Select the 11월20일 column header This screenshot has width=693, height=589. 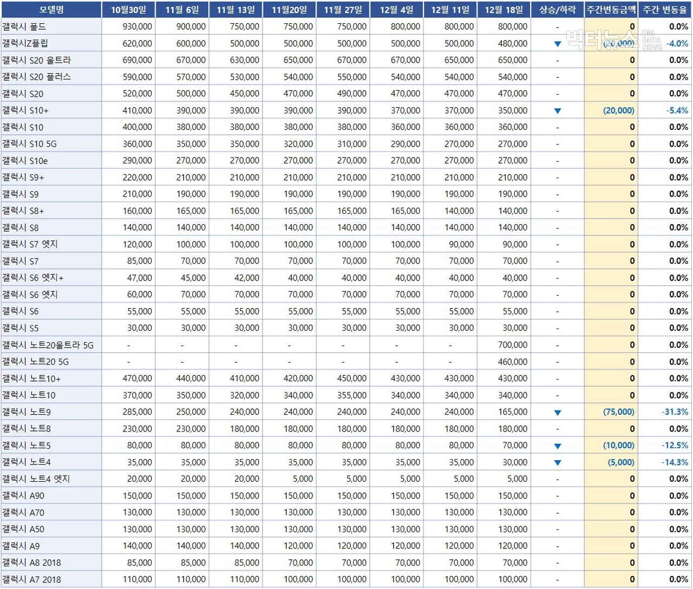289,10
